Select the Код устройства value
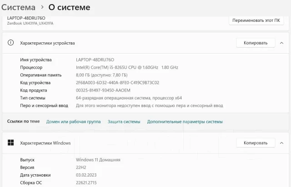 117,83
